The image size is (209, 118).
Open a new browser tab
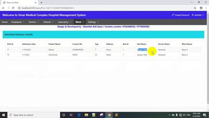pos(41,3)
